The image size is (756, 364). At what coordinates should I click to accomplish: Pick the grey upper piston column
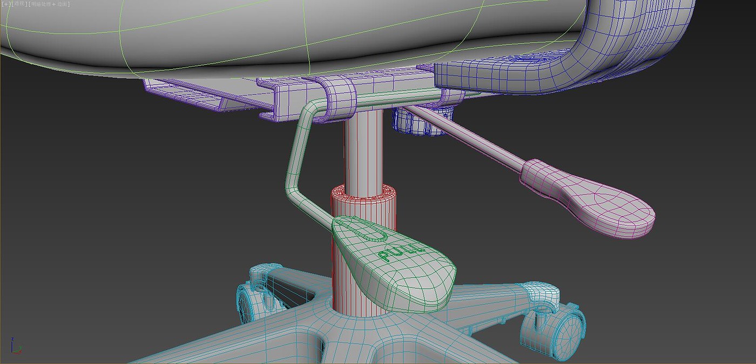tap(363, 151)
